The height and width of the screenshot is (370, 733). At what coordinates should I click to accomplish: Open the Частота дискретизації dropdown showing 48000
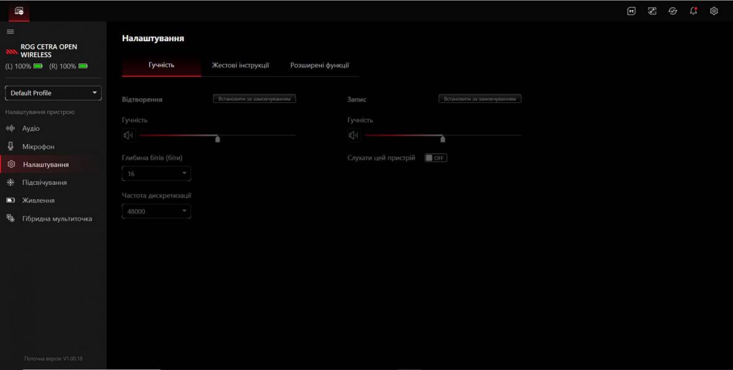pos(156,212)
